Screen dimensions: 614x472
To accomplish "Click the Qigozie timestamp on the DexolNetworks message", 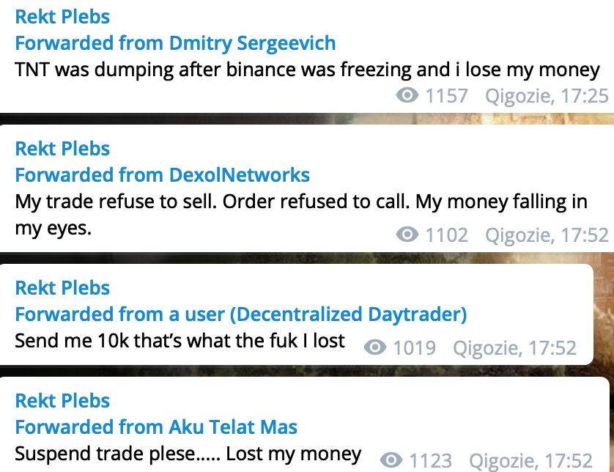I will click(x=547, y=235).
